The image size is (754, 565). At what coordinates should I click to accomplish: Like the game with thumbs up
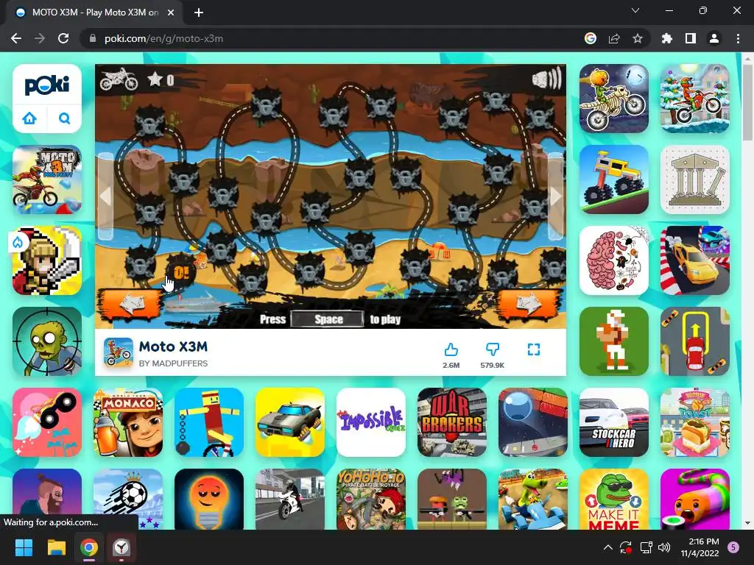point(451,349)
